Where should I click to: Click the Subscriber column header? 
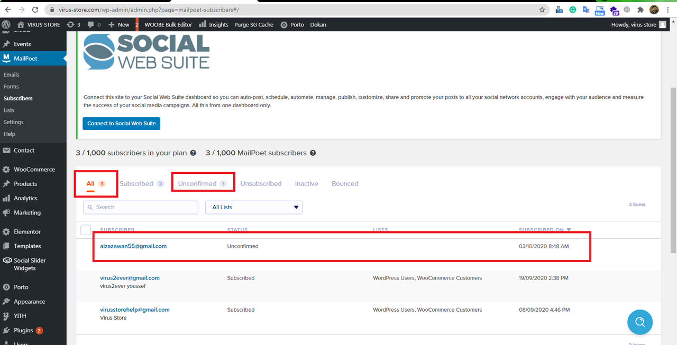click(117, 230)
